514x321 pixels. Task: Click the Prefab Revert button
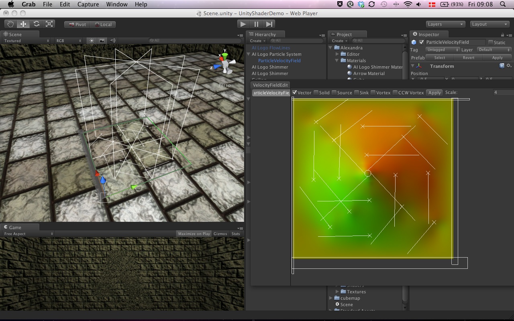point(469,58)
